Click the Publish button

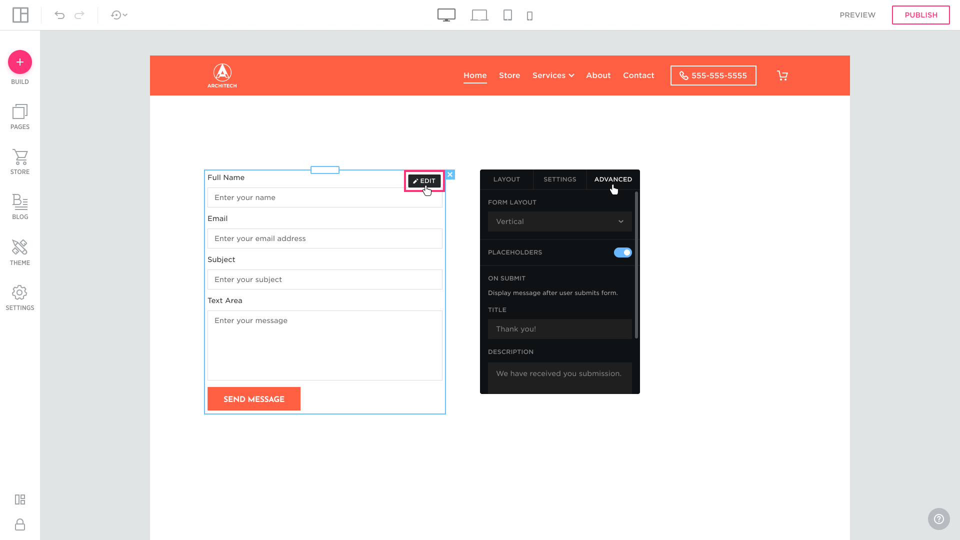tap(920, 15)
